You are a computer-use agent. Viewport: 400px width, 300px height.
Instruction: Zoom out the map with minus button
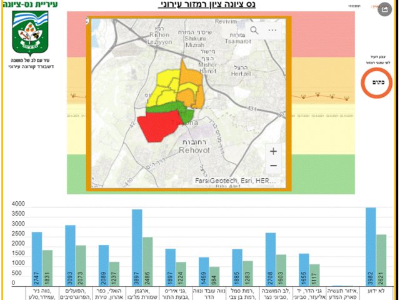click(274, 166)
